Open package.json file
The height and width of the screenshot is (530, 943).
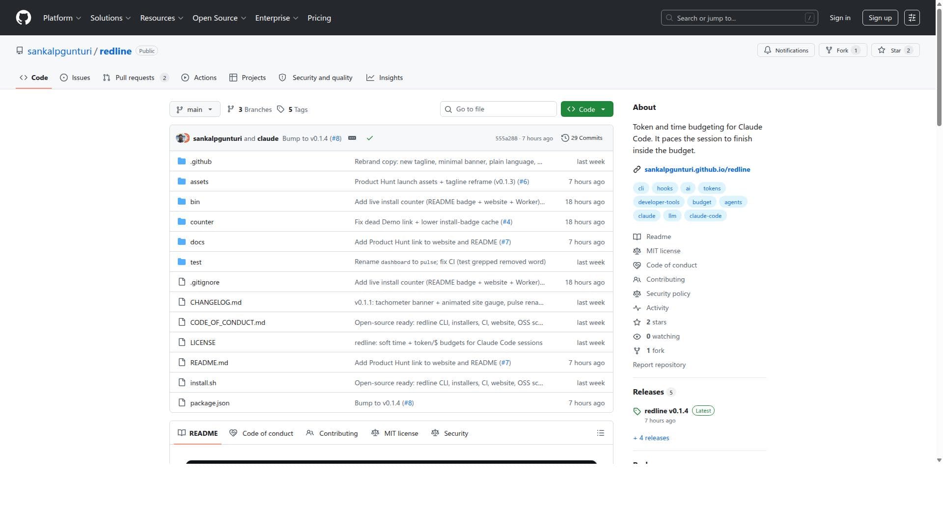(210, 403)
